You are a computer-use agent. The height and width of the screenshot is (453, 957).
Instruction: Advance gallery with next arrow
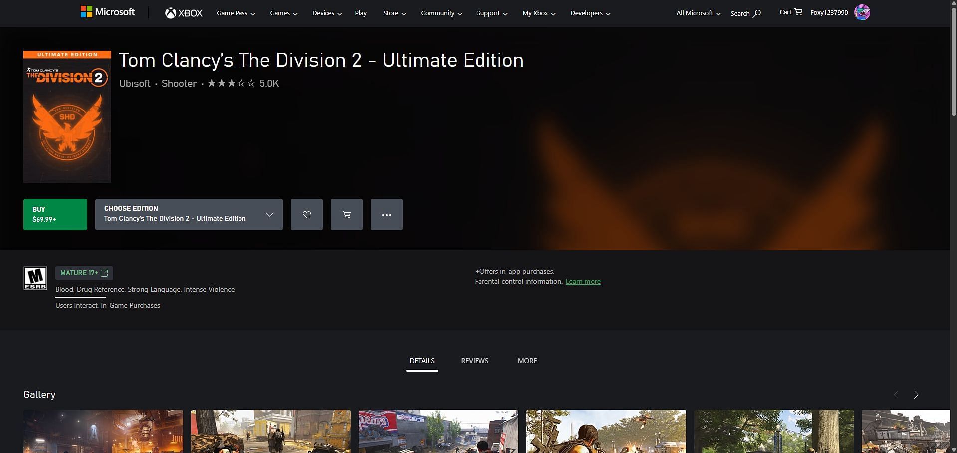click(x=916, y=395)
